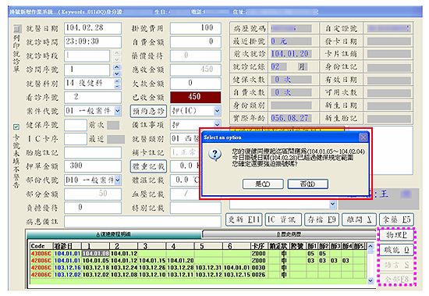This screenshot has height=296, width=429.
Task: Click the Code column header
Action: (x=41, y=246)
